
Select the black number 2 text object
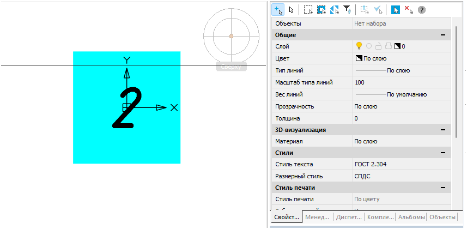tap(127, 107)
